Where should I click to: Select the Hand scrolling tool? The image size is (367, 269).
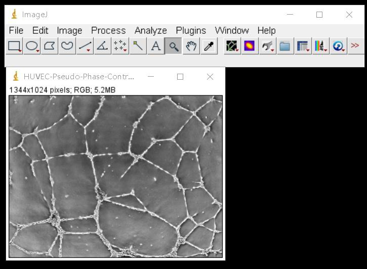(191, 46)
